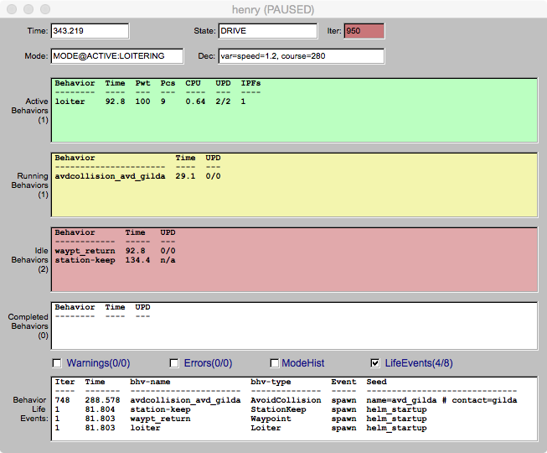Close the henry window
The width and height of the screenshot is (547, 453).
coord(11,9)
